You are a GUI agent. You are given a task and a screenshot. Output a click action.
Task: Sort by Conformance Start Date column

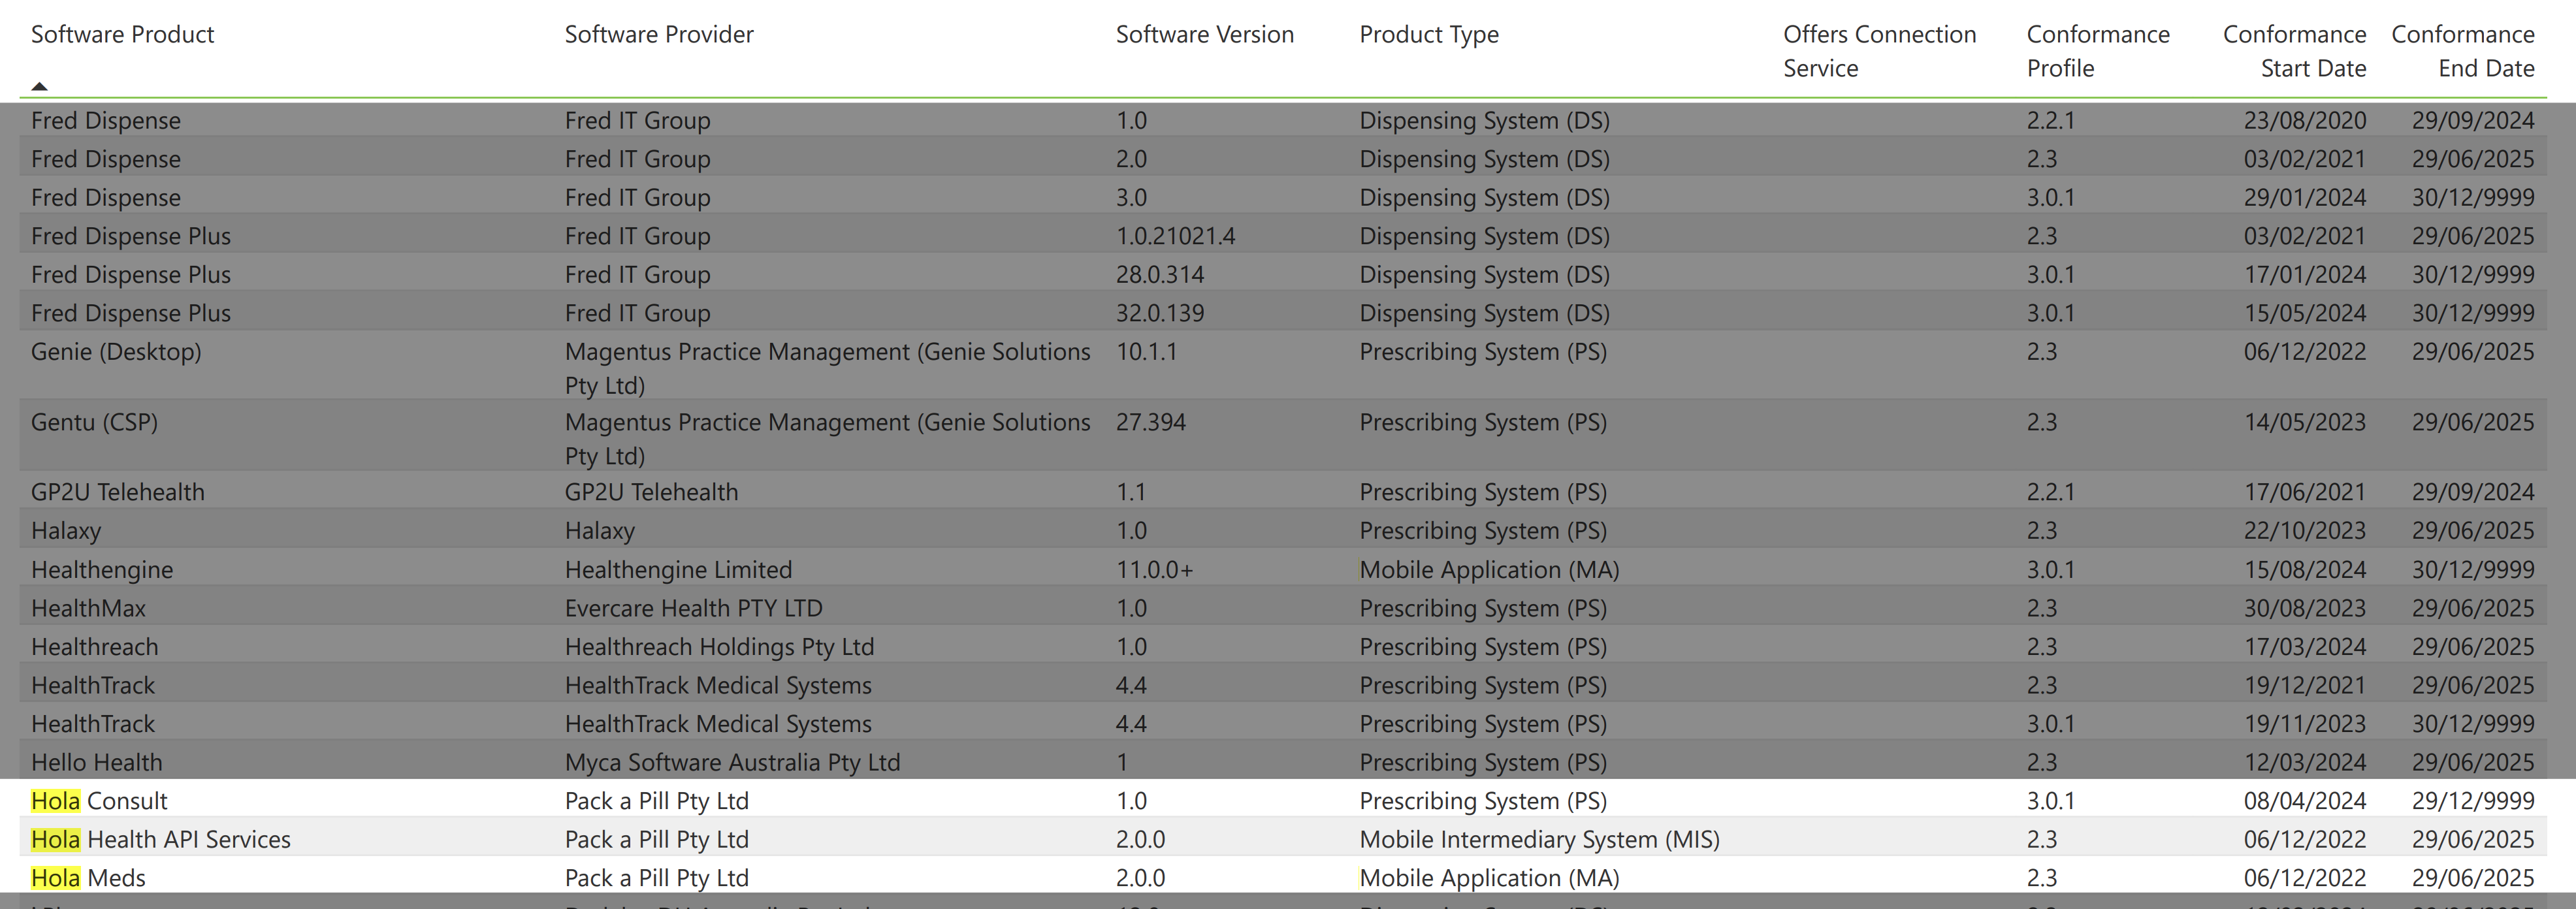pos(2294,50)
